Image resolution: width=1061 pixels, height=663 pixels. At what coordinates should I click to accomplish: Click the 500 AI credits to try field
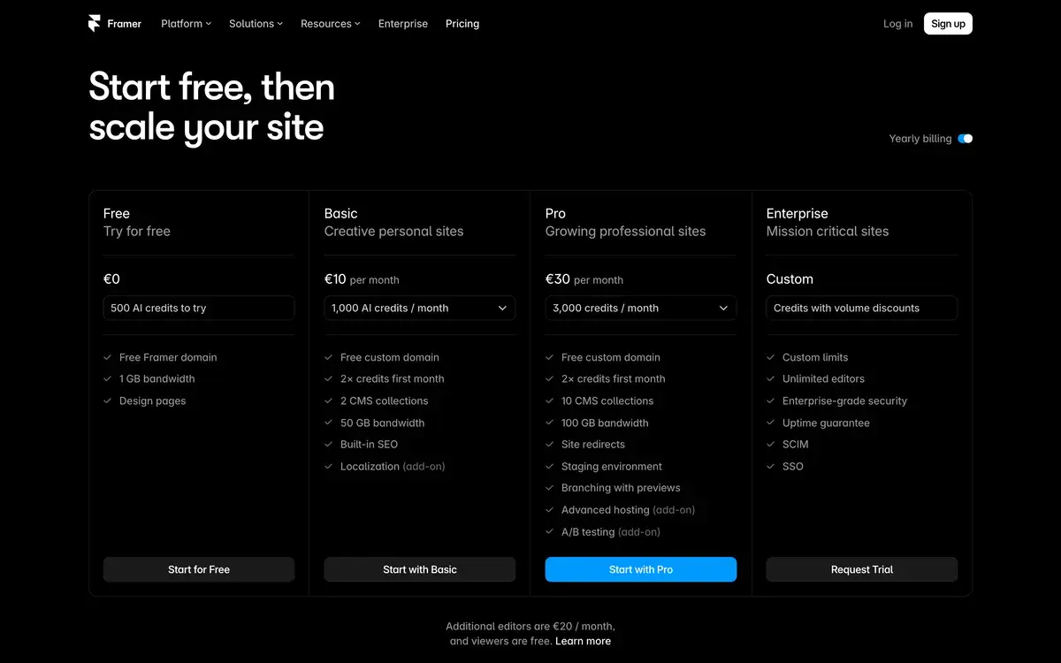199,308
